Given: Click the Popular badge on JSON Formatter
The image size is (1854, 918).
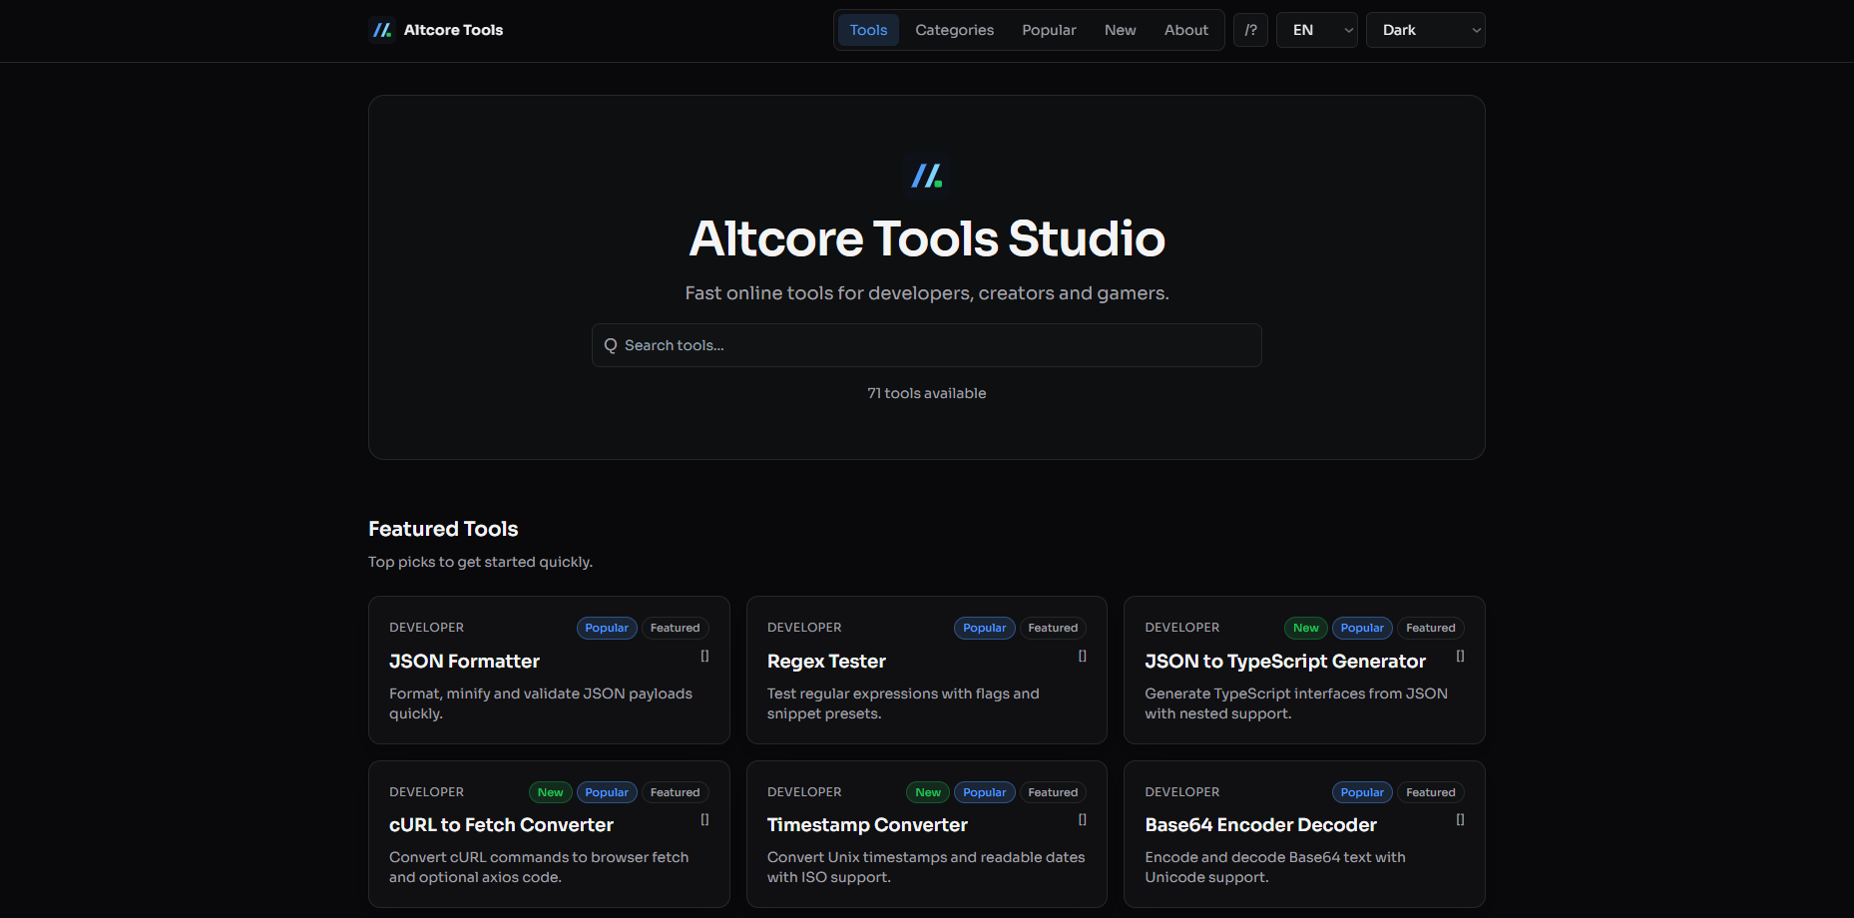Looking at the screenshot, I should coord(606,628).
